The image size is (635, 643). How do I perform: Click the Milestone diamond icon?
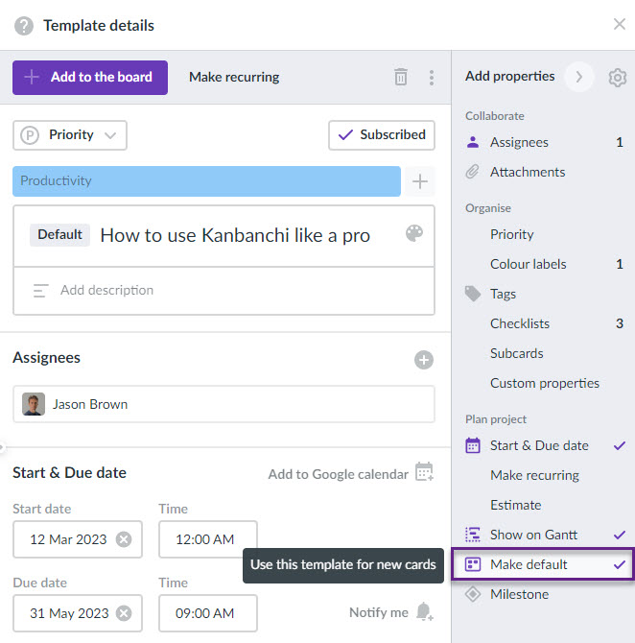point(473,594)
